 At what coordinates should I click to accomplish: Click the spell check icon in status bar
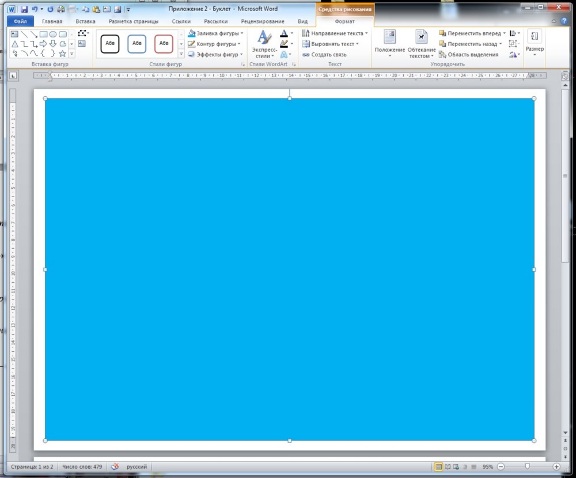[x=115, y=466]
